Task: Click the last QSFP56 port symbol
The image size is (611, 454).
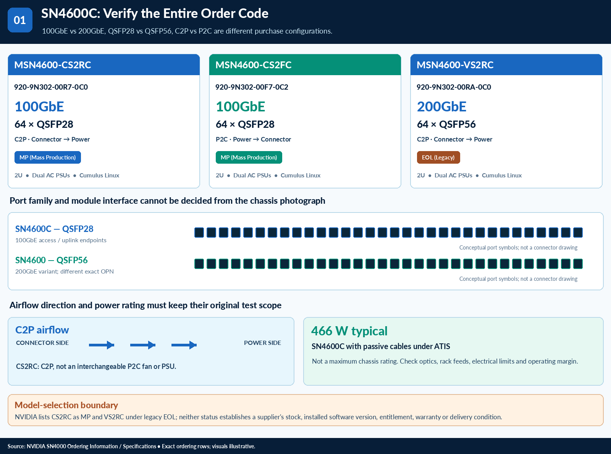Action: click(578, 264)
